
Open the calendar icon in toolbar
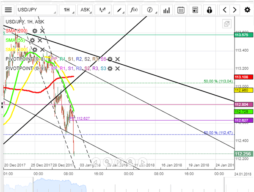(181, 10)
